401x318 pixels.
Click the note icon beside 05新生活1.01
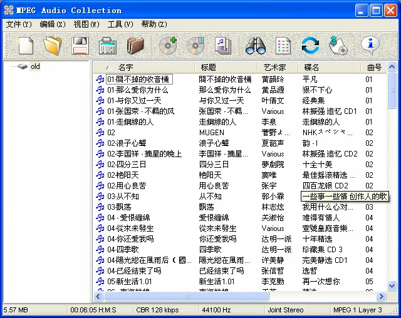tap(100, 281)
